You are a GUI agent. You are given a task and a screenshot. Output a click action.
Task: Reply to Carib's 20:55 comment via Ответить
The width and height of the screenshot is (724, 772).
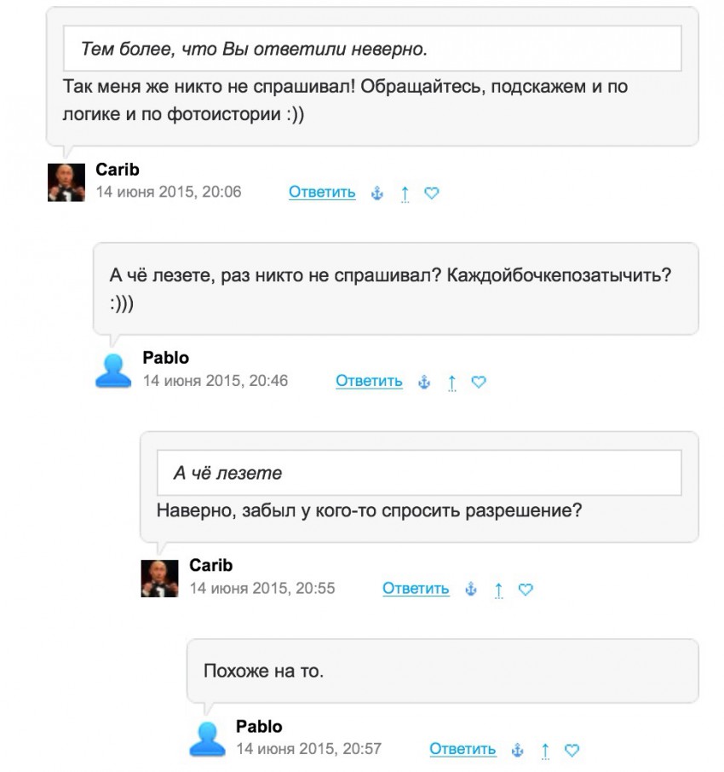point(416,589)
